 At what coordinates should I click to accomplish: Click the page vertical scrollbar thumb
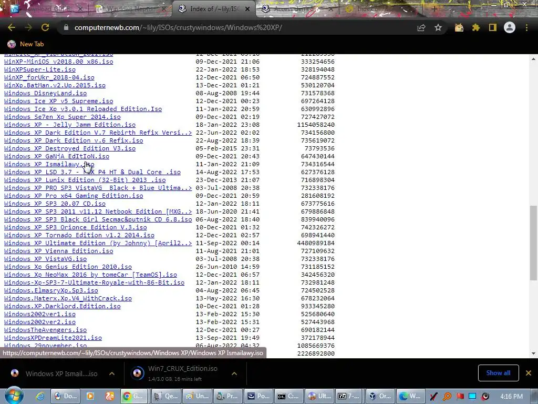tap(533, 243)
